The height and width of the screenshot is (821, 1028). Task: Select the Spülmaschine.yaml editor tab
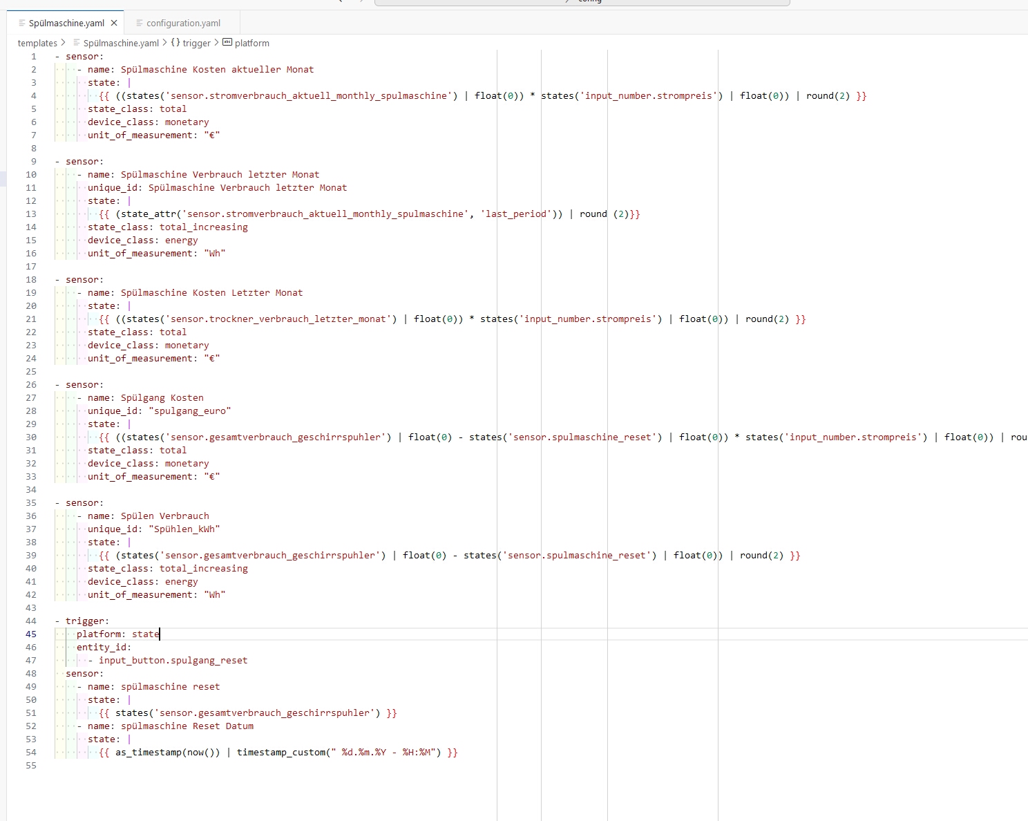pos(66,23)
